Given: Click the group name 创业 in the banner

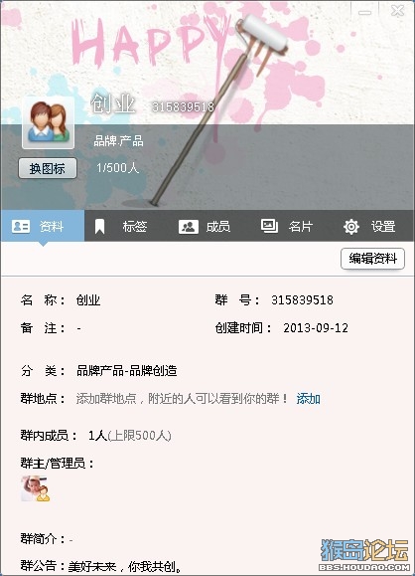Looking at the screenshot, I should coord(113,103).
